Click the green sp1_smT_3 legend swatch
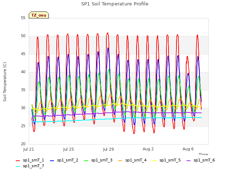 click(86, 161)
